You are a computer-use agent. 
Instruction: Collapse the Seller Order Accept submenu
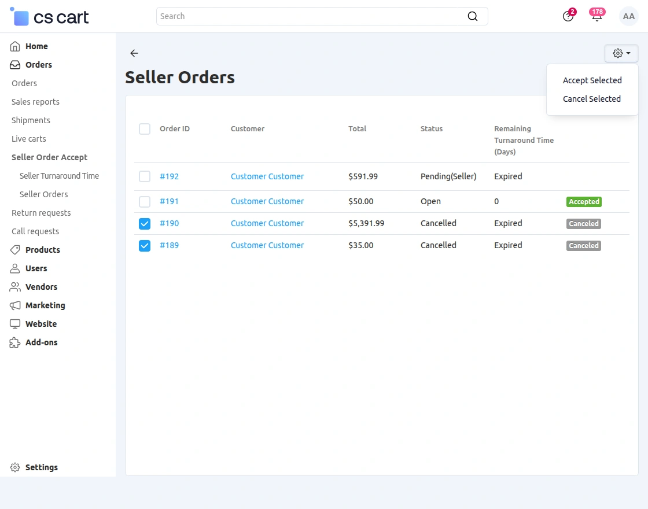[x=49, y=157]
